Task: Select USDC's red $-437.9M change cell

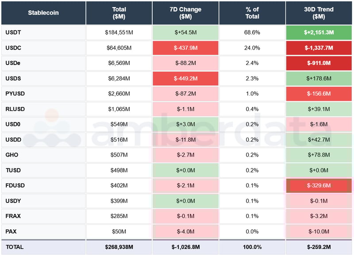Action: 185,48
